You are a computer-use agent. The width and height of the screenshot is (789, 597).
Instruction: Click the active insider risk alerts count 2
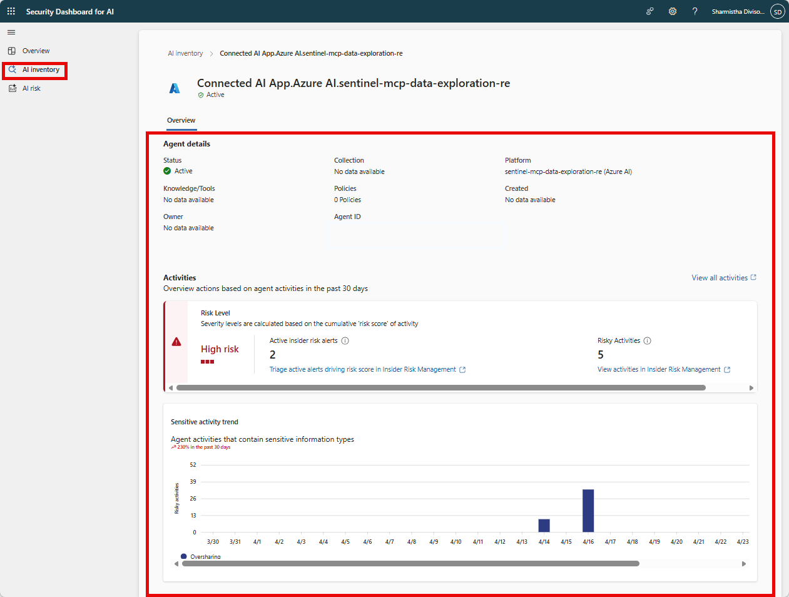click(273, 355)
